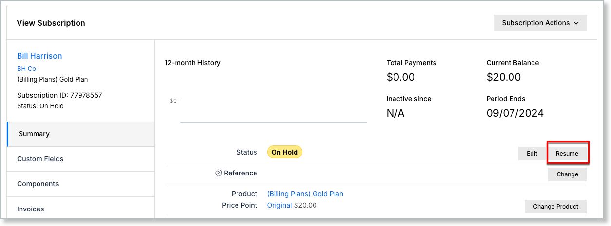Click the Current Balance $20.00 amount
Screen dimensions: 611x226
504,77
